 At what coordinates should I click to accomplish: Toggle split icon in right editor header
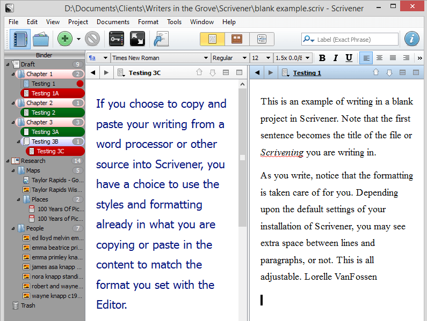(x=416, y=72)
